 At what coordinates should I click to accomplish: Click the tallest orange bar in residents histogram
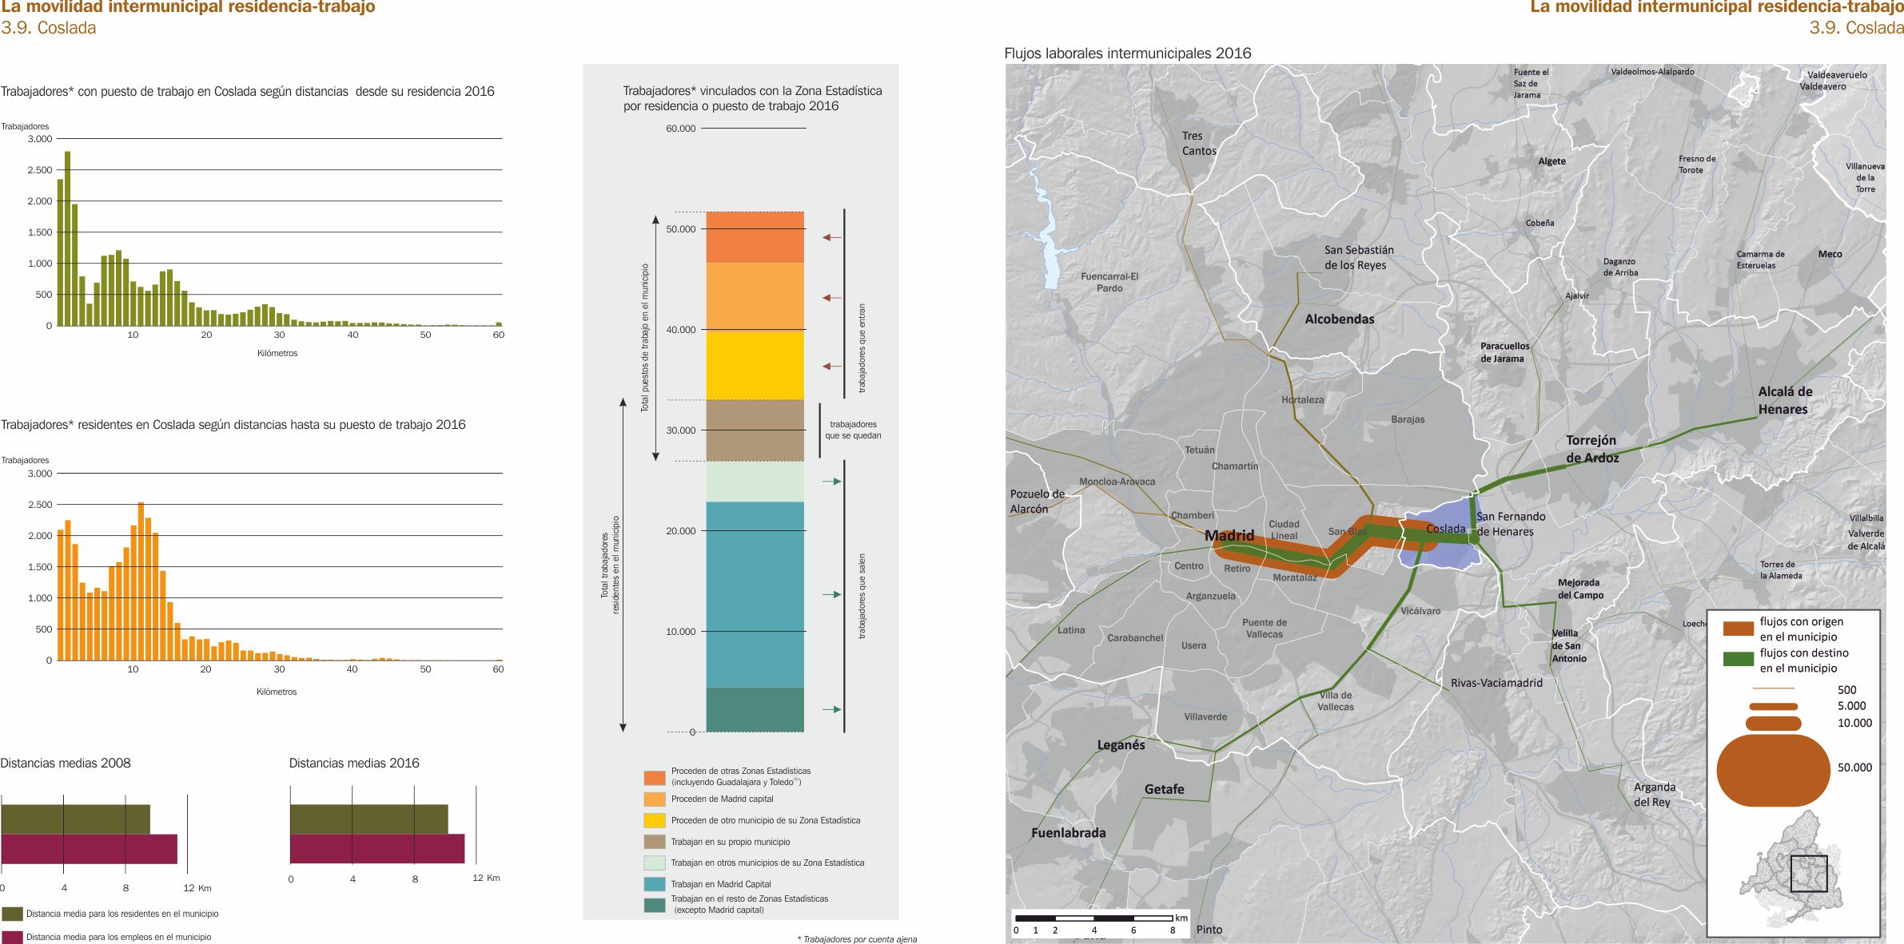point(141,581)
